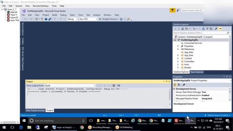The width and height of the screenshot is (233, 131).
Task: Open the Team menu
Action: click(72, 15)
